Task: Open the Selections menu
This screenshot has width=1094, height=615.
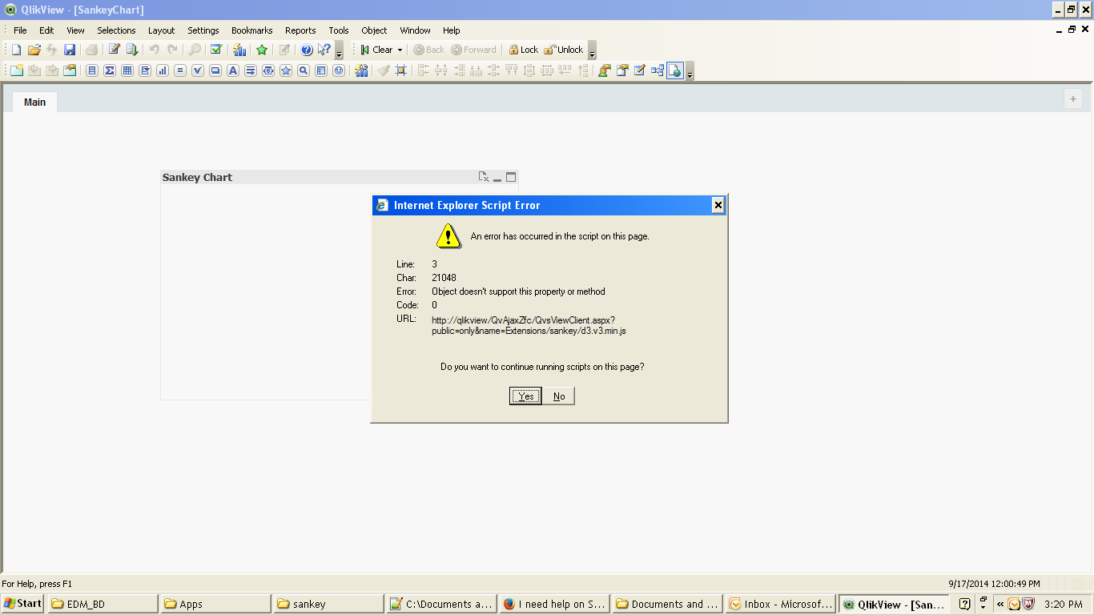Action: point(116,30)
